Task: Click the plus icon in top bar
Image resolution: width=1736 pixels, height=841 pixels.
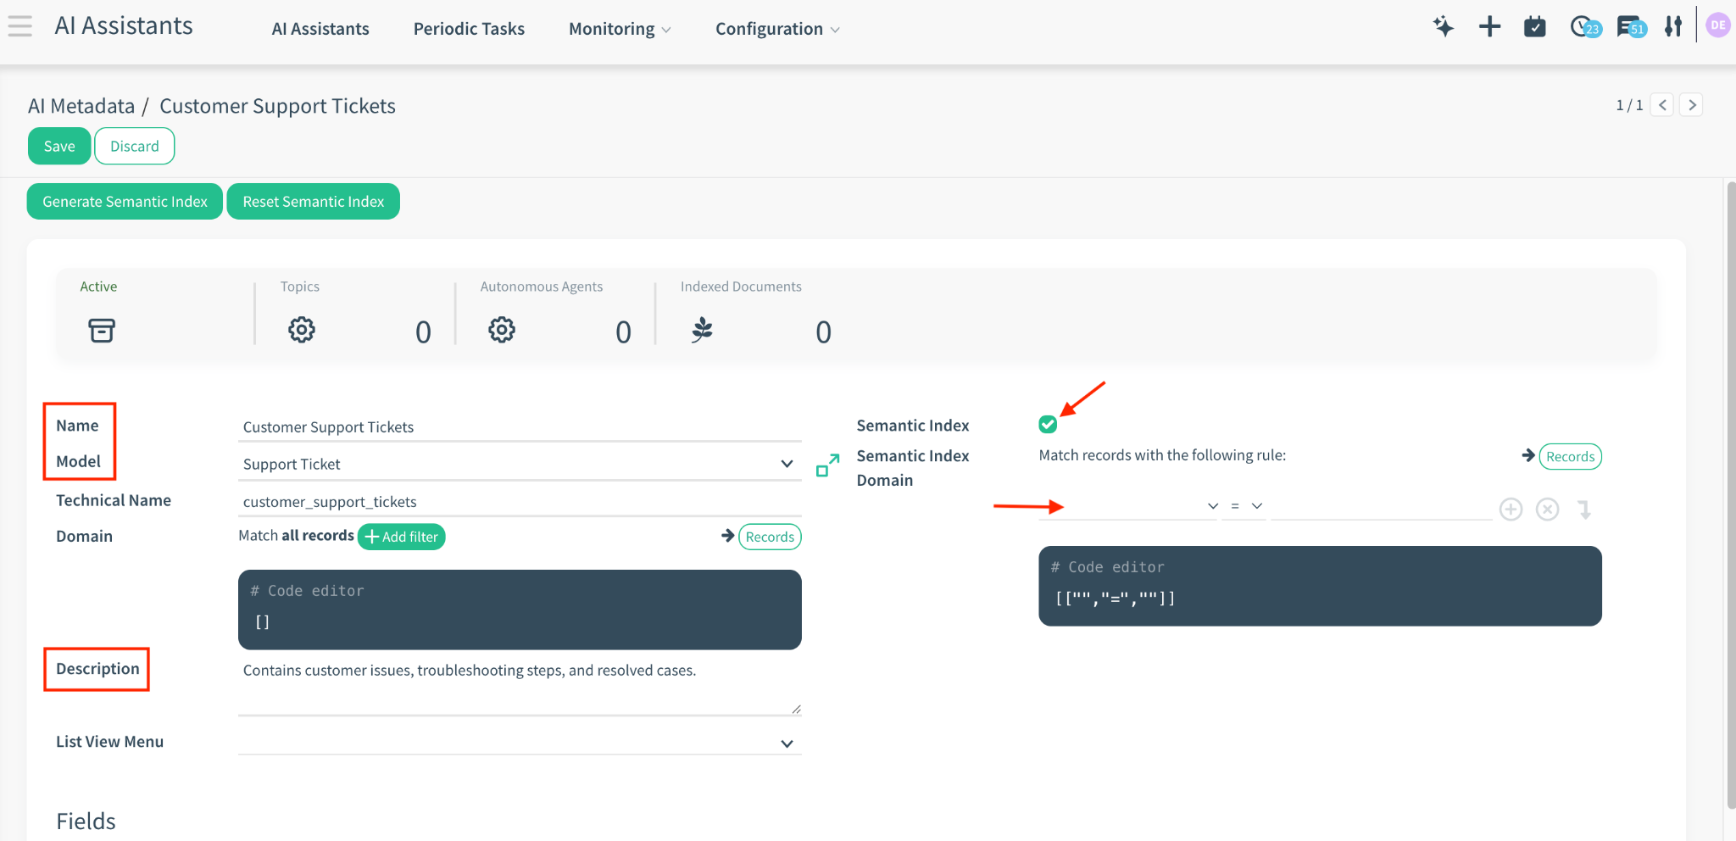Action: point(1489,27)
